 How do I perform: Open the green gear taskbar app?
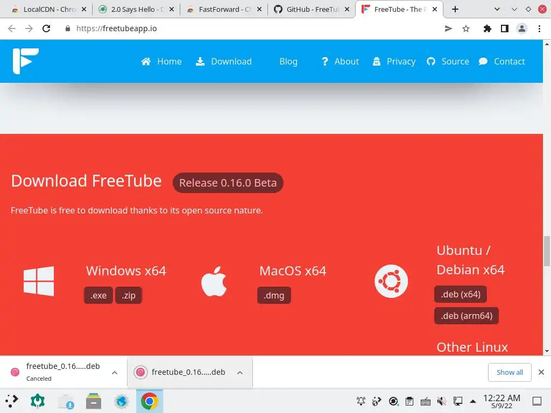pos(38,401)
